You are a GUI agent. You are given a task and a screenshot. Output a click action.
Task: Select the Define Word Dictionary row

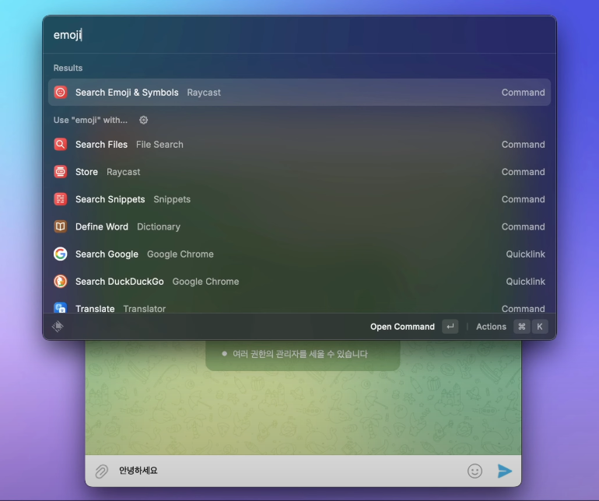(x=299, y=226)
